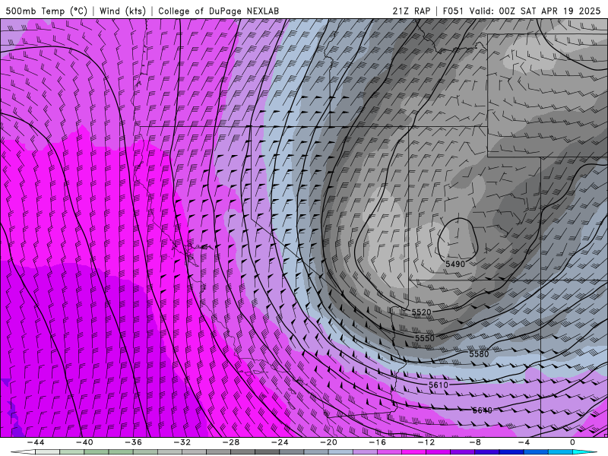Select "Valid: 00Z SAT APR 19 2025" text
The image size is (608, 456).
click(535, 11)
